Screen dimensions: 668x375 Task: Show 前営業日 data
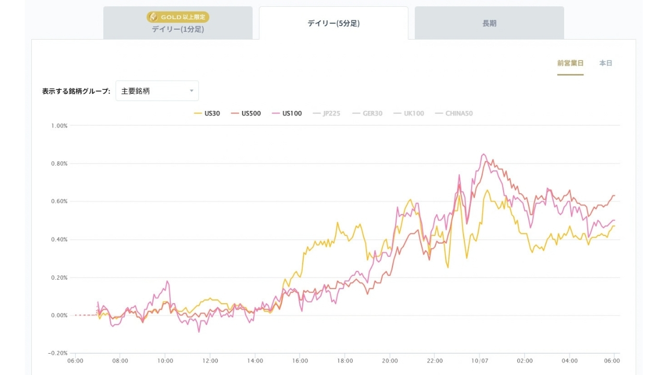click(x=570, y=63)
